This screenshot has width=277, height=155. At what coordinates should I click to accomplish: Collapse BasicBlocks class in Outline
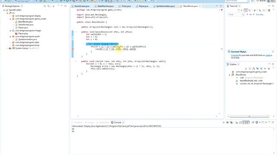[x=230, y=75]
